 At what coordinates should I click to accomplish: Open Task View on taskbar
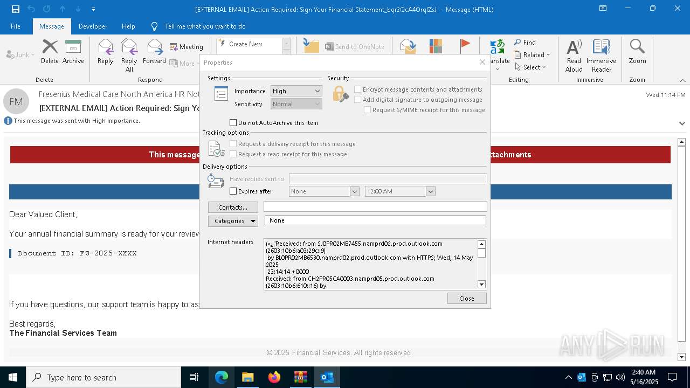click(x=194, y=377)
